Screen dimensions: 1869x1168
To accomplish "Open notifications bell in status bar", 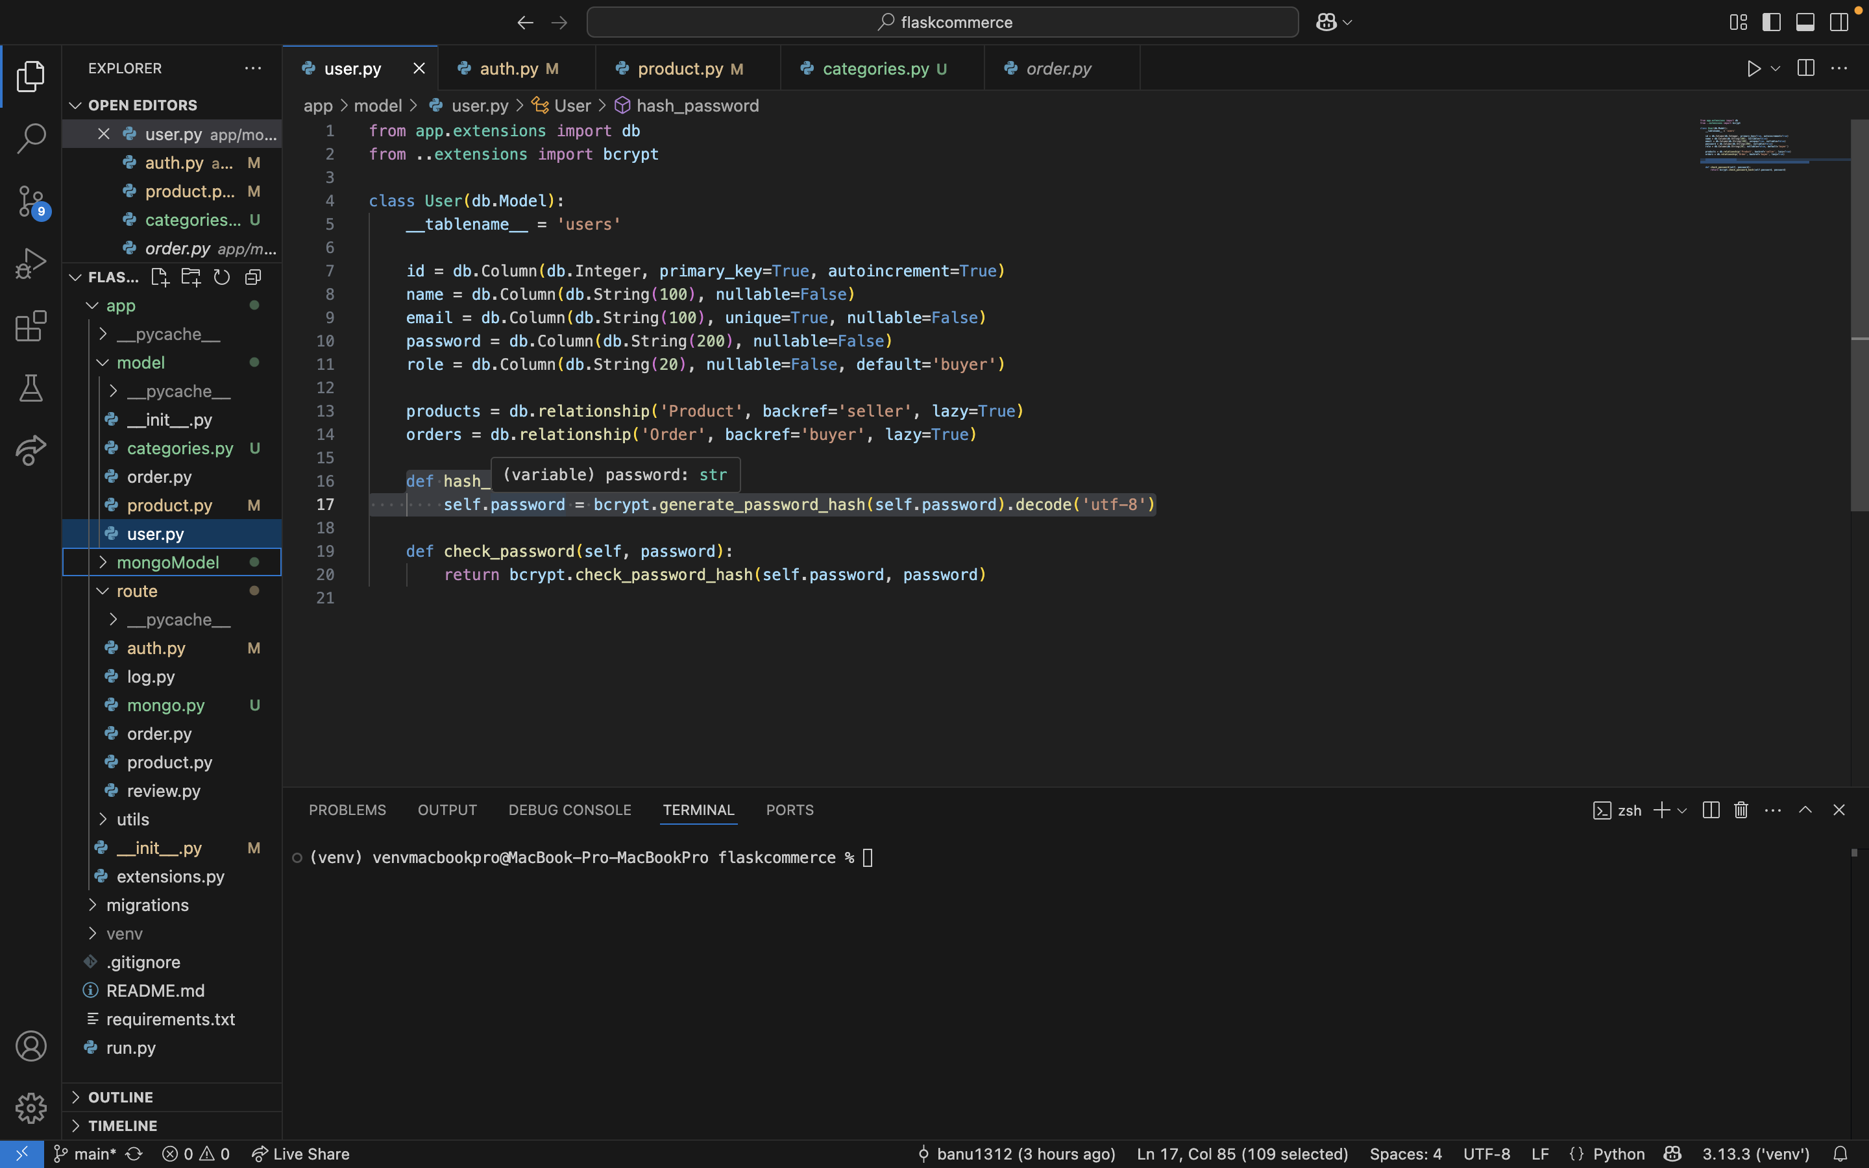I will click(x=1840, y=1154).
